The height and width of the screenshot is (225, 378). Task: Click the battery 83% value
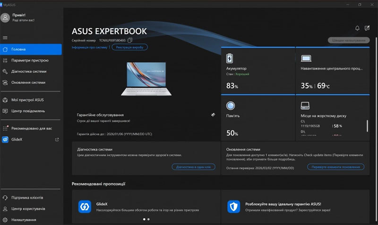pos(232,86)
